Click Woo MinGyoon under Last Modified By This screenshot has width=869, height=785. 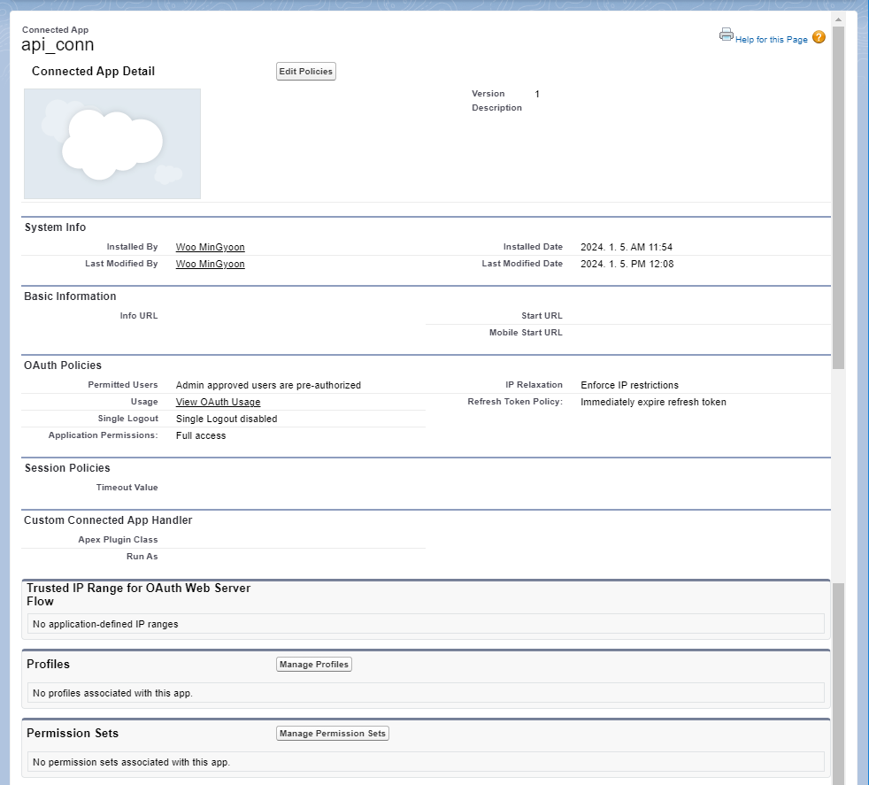tap(210, 264)
